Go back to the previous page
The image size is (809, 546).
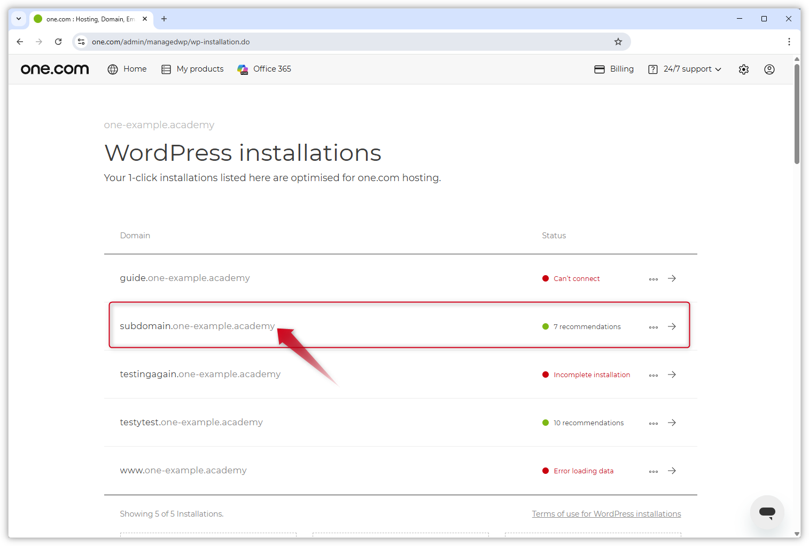20,42
